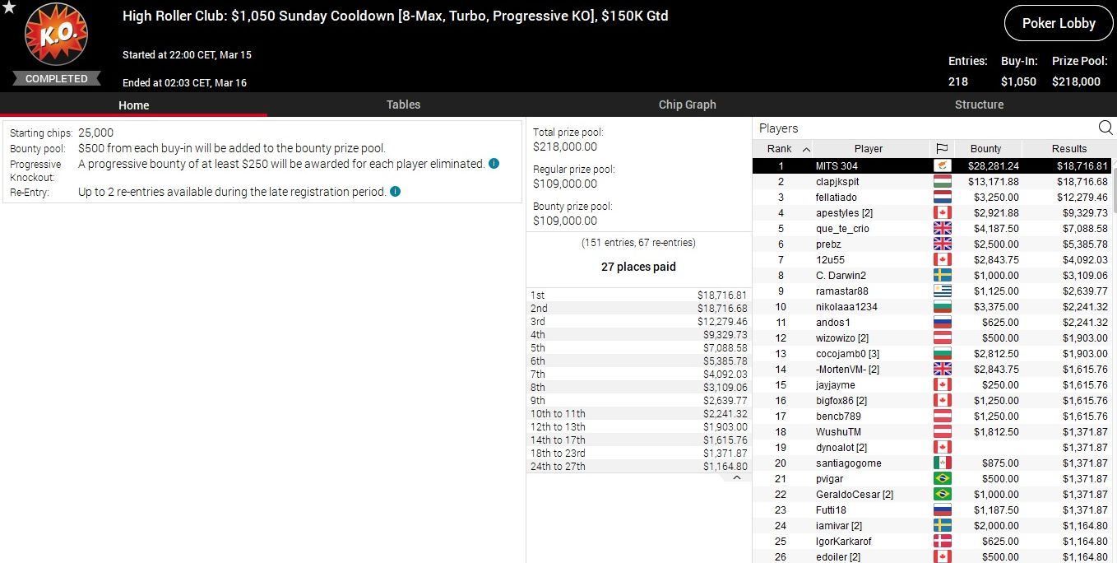Open info icon for Progressive Knockout
This screenshot has height=563, width=1117.
tap(494, 164)
